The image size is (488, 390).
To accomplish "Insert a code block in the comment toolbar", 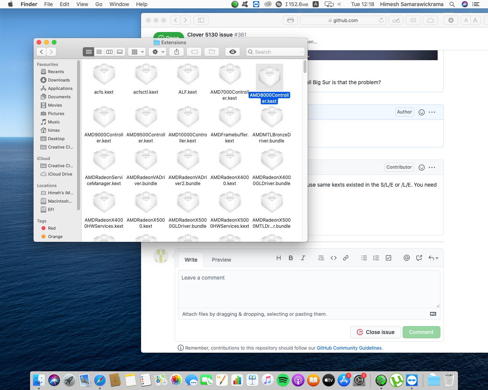I will tap(334, 258).
